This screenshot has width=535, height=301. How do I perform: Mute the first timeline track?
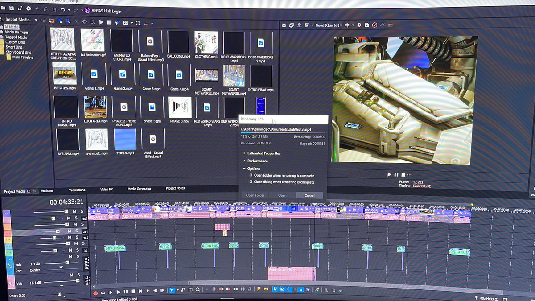[75, 211]
